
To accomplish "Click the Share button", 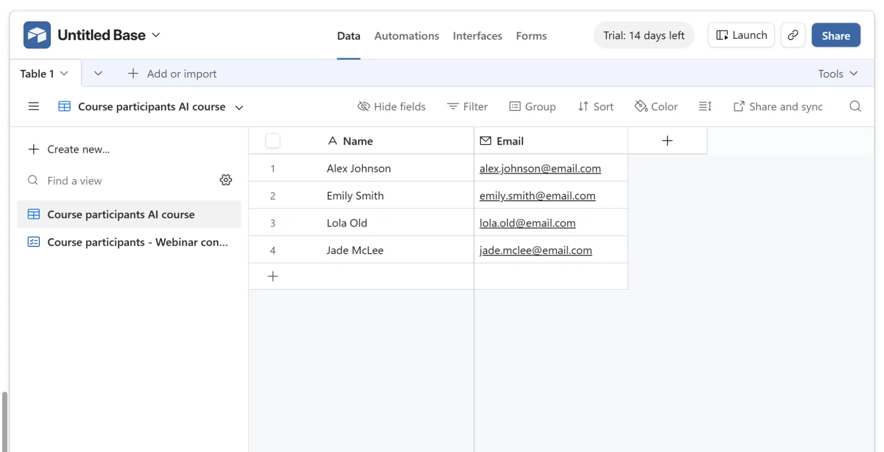I will pyautogui.click(x=835, y=35).
